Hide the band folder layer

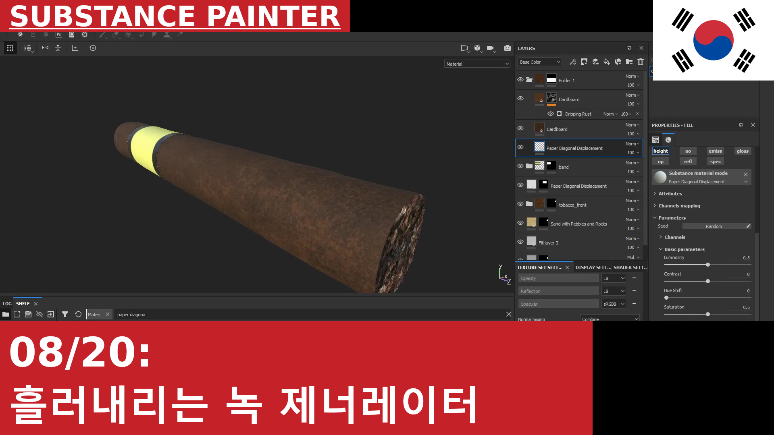(520, 166)
